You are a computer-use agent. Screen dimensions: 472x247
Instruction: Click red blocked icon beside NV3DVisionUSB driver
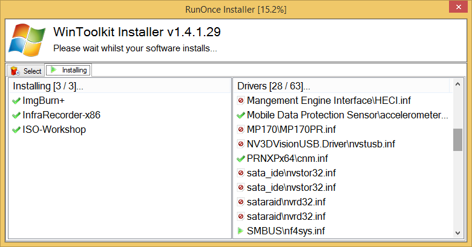(x=241, y=144)
